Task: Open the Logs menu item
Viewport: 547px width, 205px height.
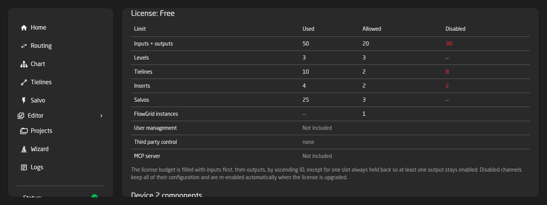Action: click(61, 167)
